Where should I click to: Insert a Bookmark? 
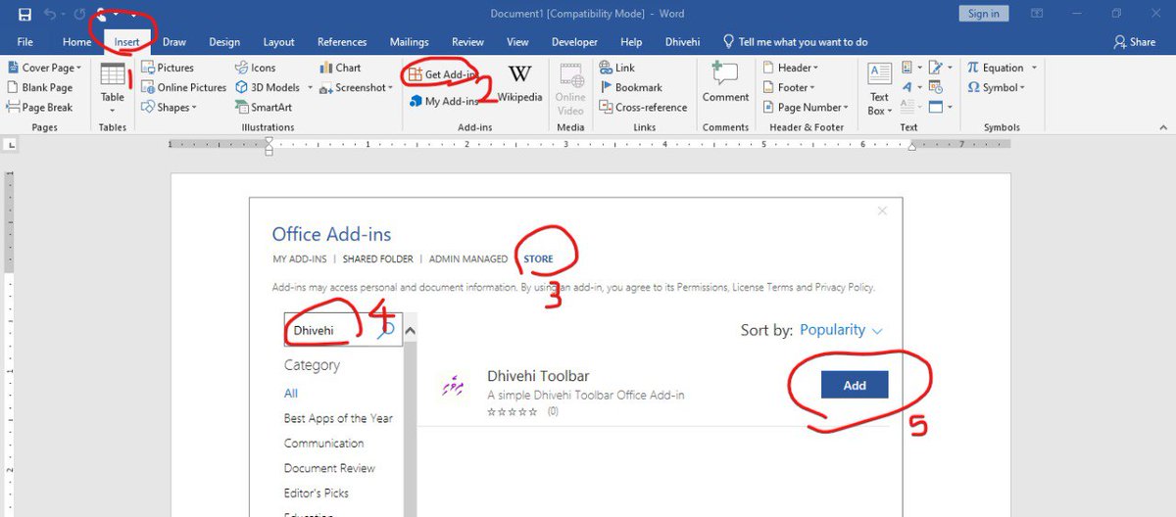click(630, 87)
